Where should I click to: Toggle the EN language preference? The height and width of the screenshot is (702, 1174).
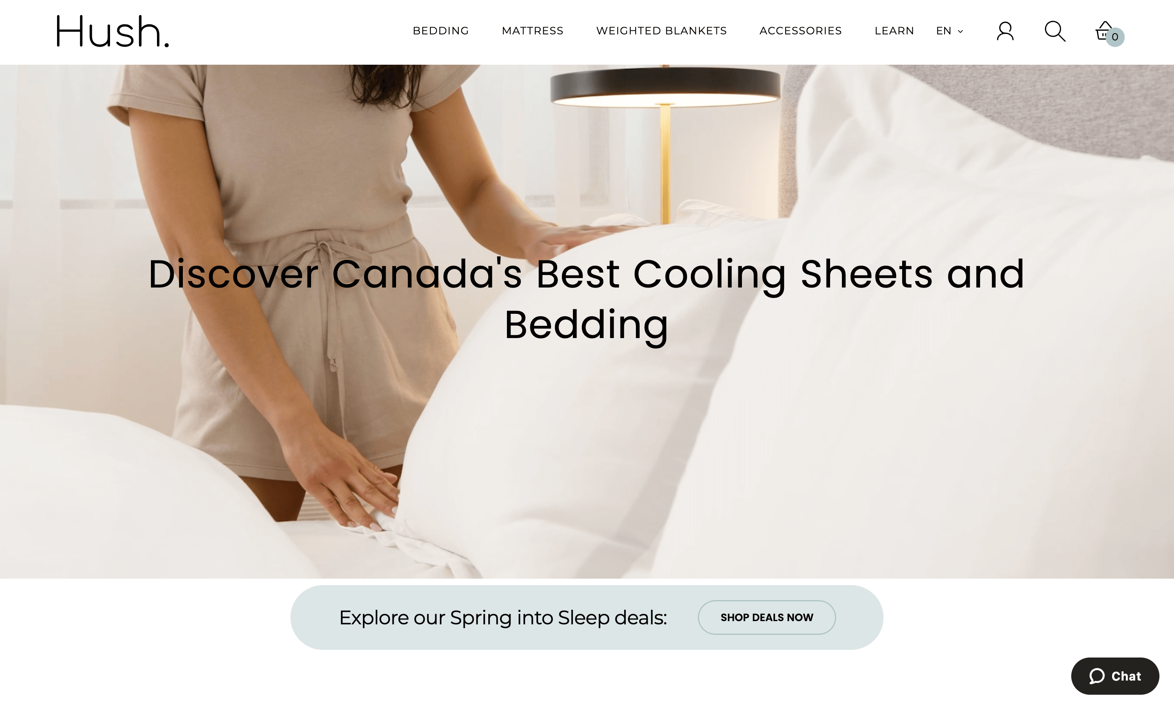point(949,31)
